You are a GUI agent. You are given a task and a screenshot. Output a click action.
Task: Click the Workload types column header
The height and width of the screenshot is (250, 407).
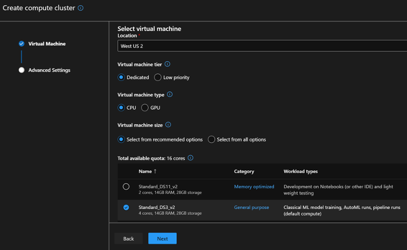coord(301,171)
